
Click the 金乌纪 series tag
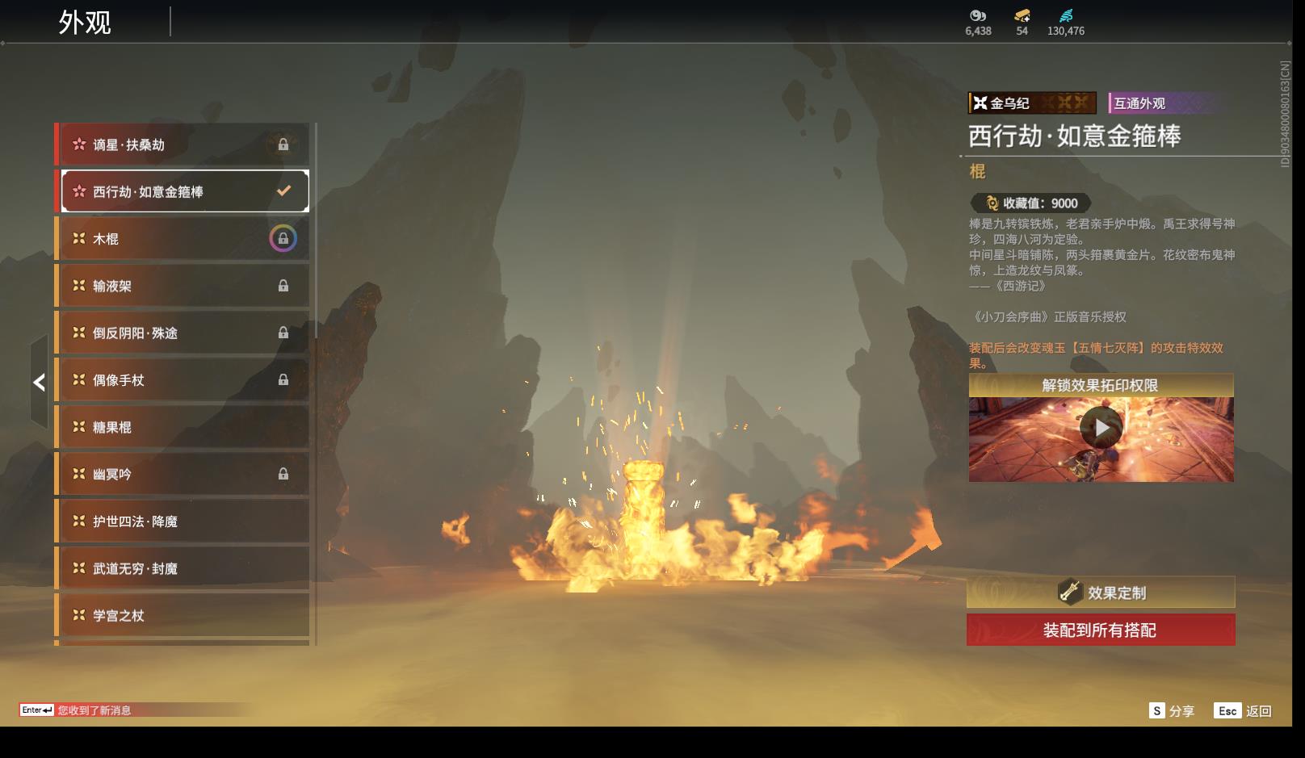(1032, 103)
